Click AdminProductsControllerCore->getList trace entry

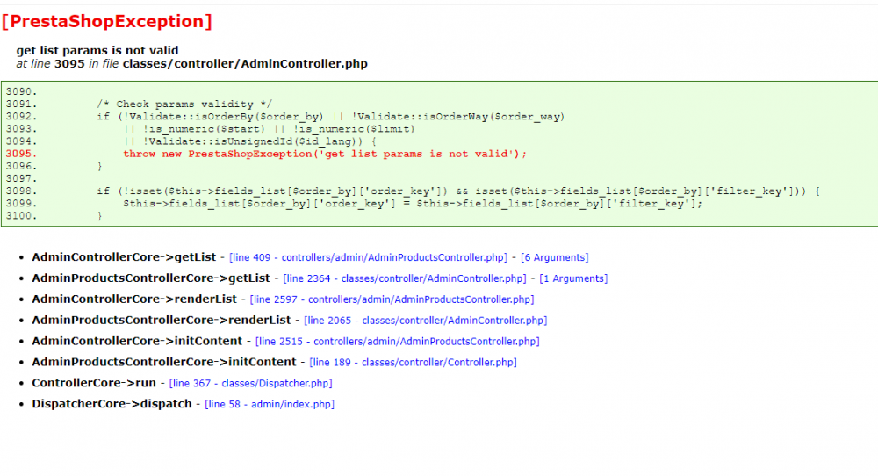(151, 278)
